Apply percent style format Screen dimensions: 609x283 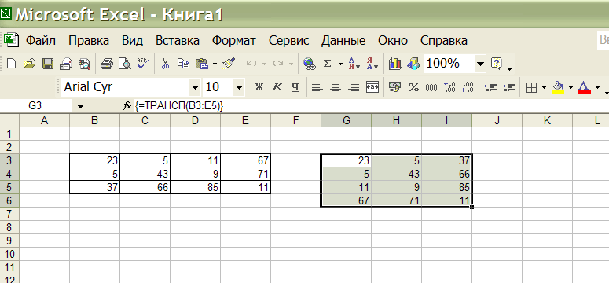413,87
